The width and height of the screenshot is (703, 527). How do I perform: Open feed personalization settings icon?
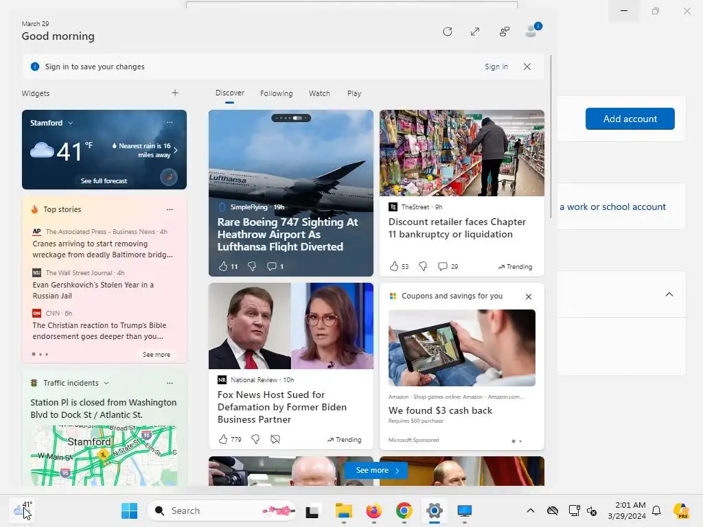(505, 32)
